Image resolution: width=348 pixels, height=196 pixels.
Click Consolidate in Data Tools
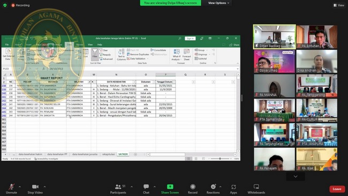pyautogui.click(x=158, y=50)
